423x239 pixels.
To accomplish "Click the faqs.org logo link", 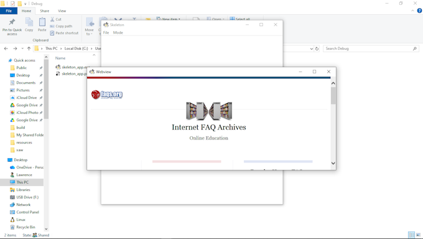I will pyautogui.click(x=107, y=95).
